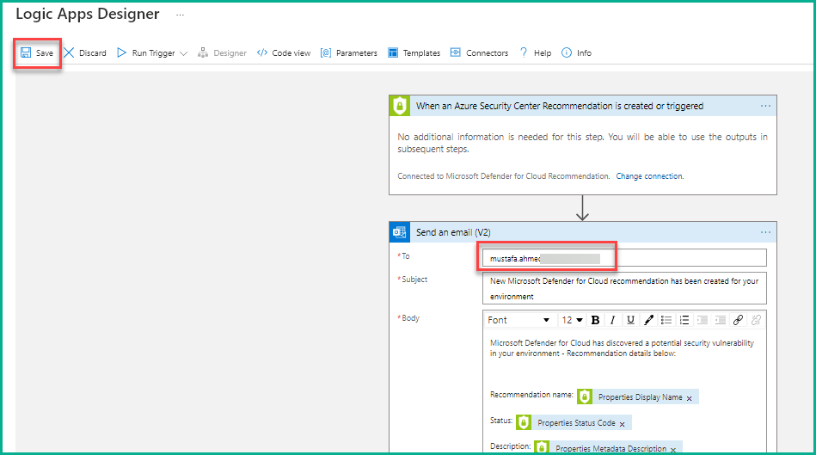The height and width of the screenshot is (455, 816).
Task: Open Parameters panel
Action: tap(349, 53)
